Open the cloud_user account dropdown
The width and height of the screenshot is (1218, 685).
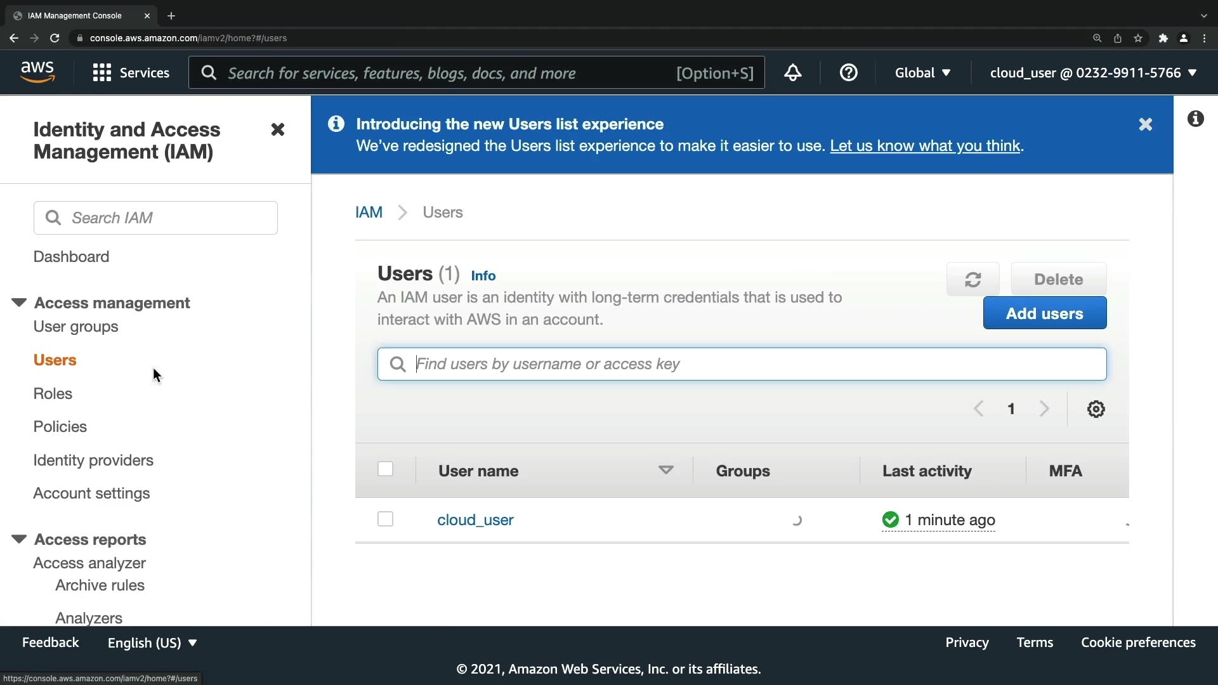(x=1093, y=73)
